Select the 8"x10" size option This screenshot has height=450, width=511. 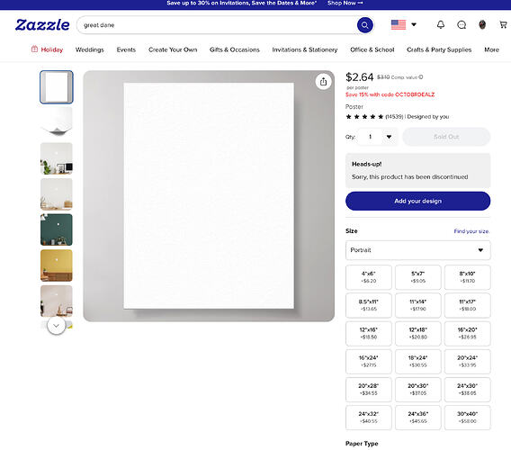tap(467, 277)
